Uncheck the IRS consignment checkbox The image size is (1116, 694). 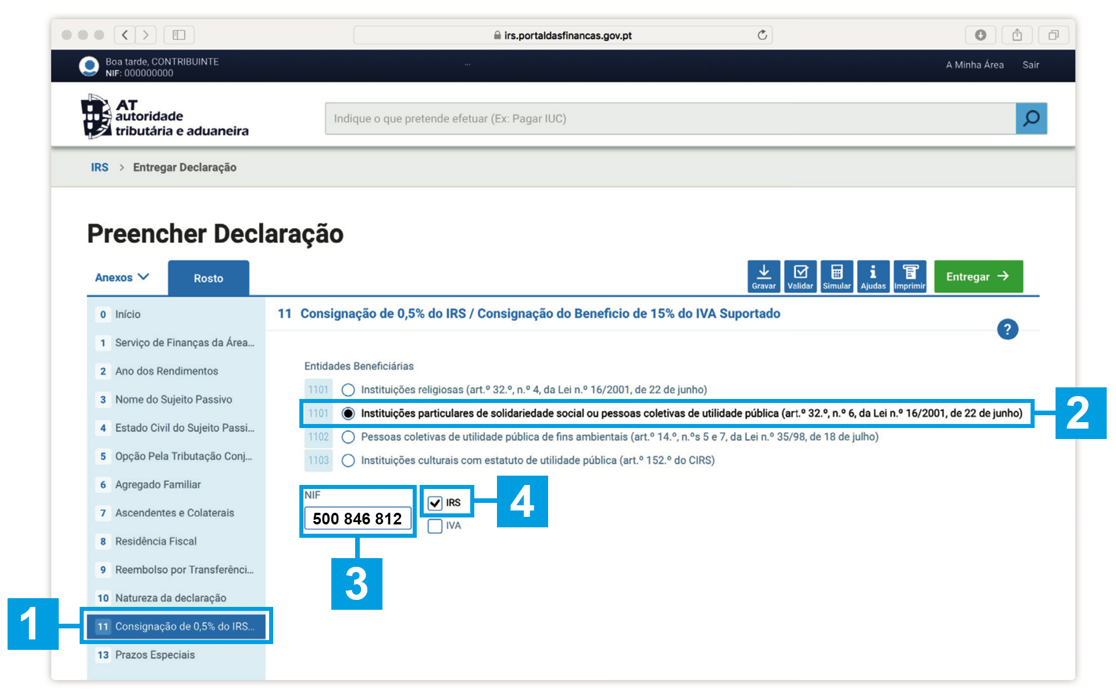click(435, 503)
